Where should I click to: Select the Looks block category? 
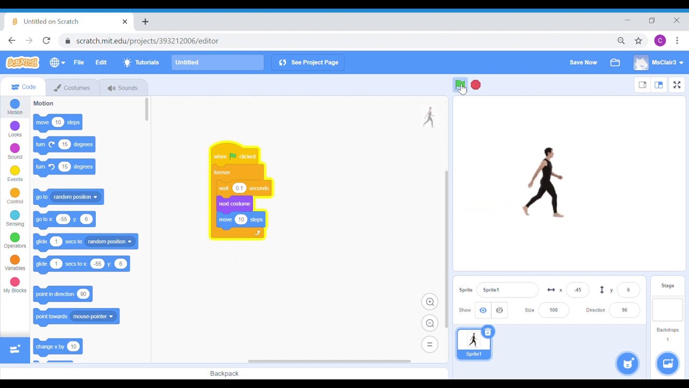pos(15,129)
